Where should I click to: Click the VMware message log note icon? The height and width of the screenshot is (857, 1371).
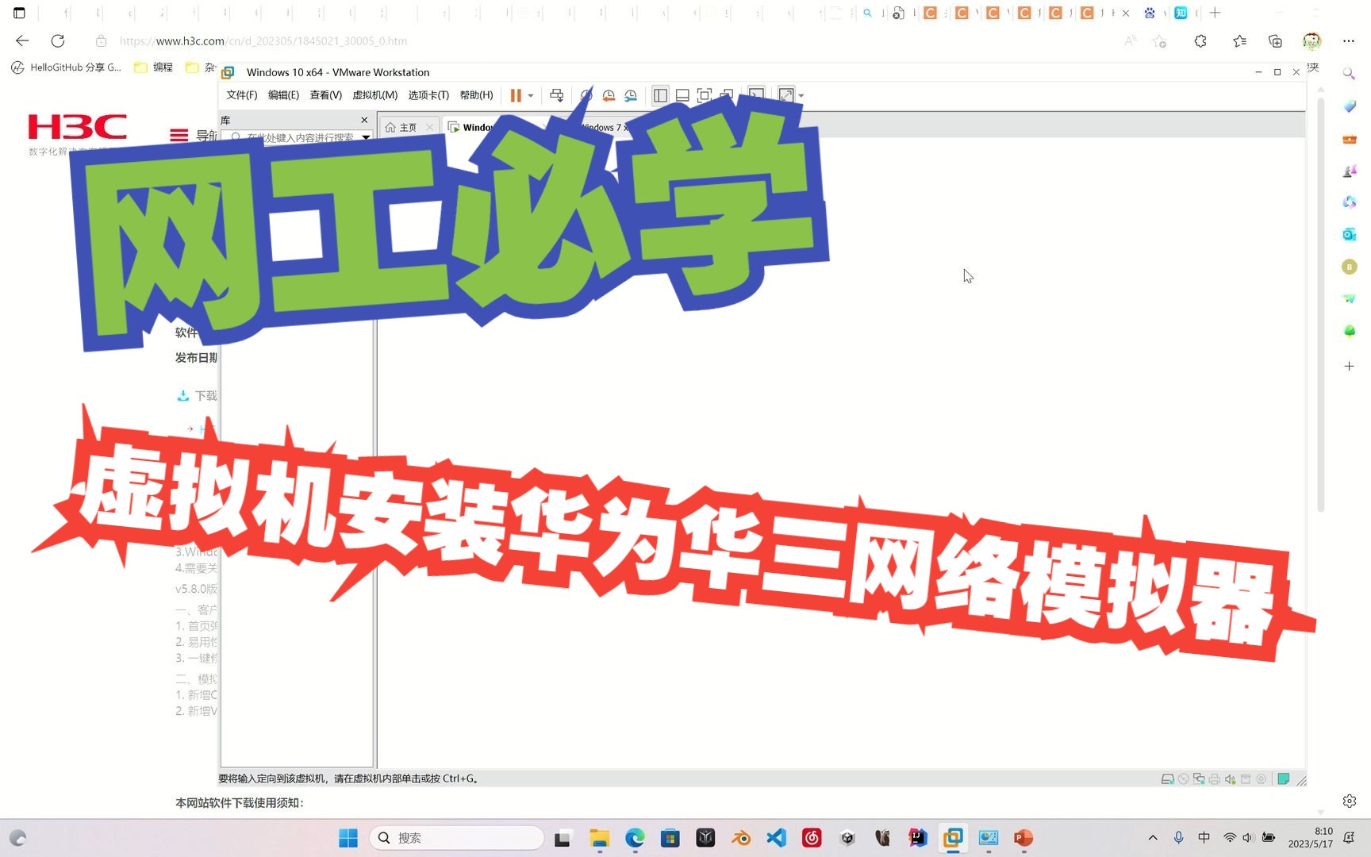[x=1283, y=779]
